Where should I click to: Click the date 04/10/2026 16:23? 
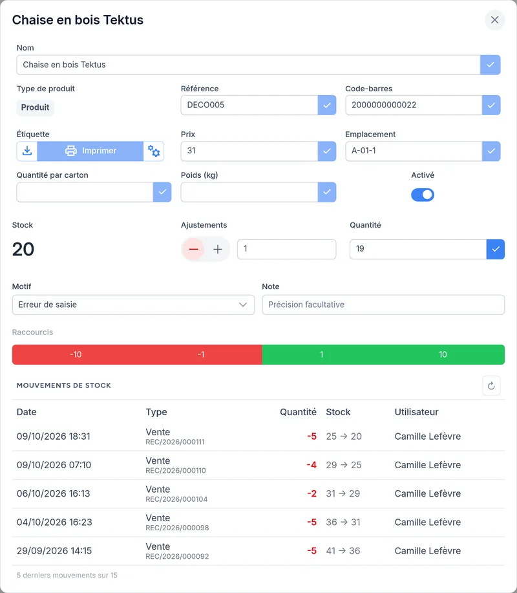[54, 523]
